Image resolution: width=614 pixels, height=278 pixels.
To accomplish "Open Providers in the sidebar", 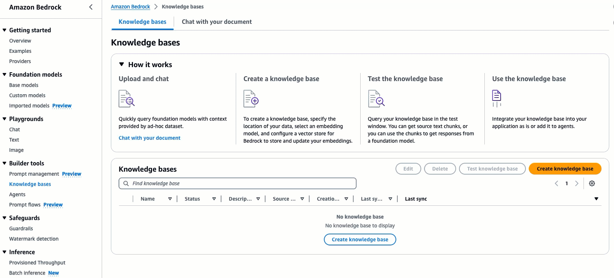I will pos(20,61).
